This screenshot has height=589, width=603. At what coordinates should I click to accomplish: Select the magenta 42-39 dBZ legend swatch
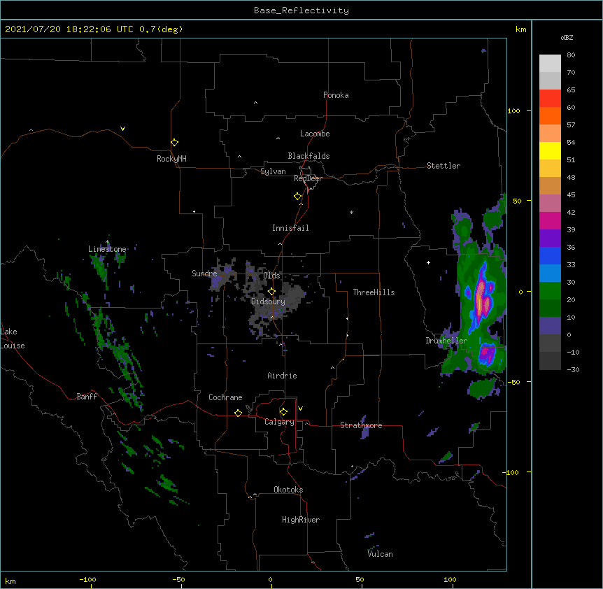(x=550, y=221)
